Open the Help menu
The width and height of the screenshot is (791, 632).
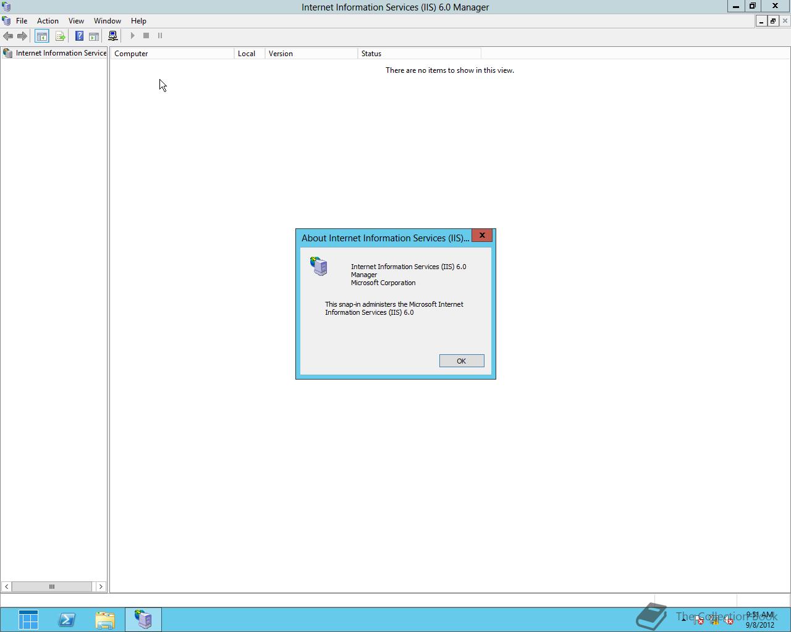point(138,21)
